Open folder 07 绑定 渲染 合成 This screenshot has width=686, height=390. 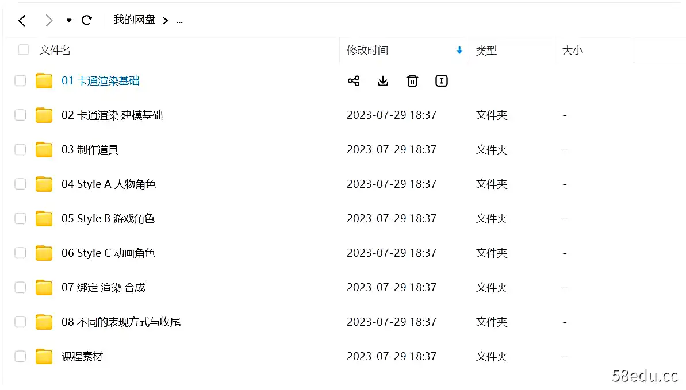(103, 287)
